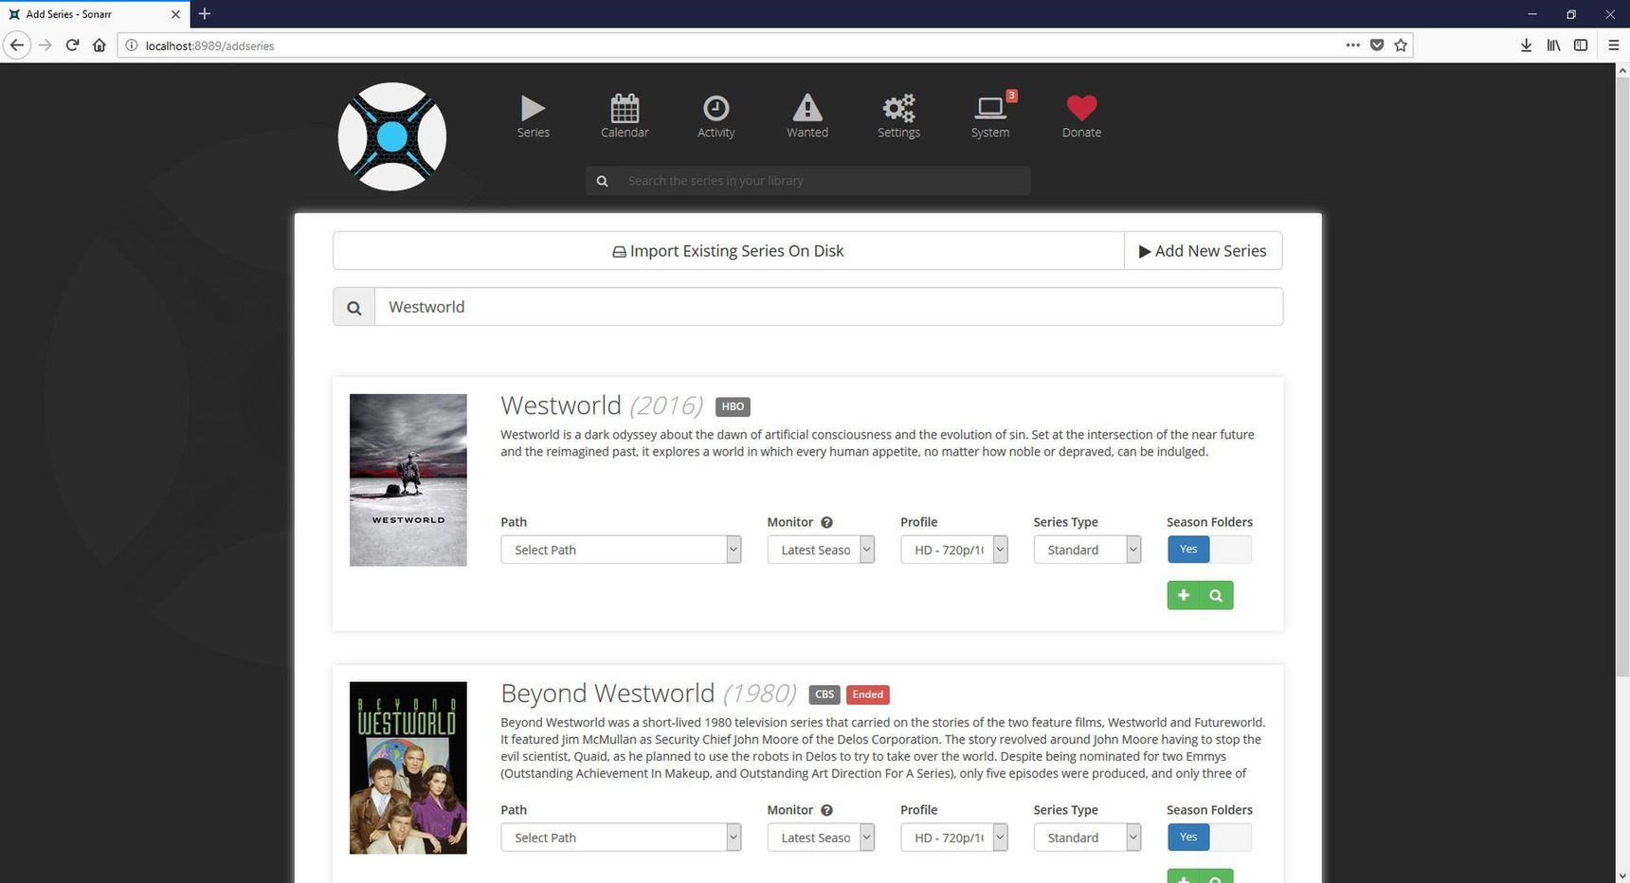Click the red Ended status label
1630x883 pixels.
(868, 694)
